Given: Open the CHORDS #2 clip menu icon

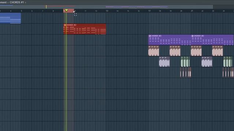Looking at the screenshot, I should point(64,25).
